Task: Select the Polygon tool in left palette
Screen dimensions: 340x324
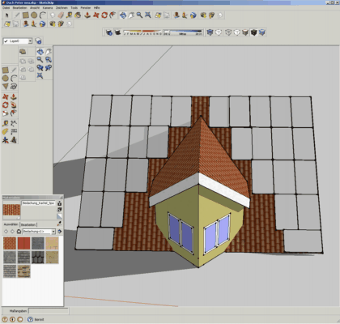Action: coord(6,87)
